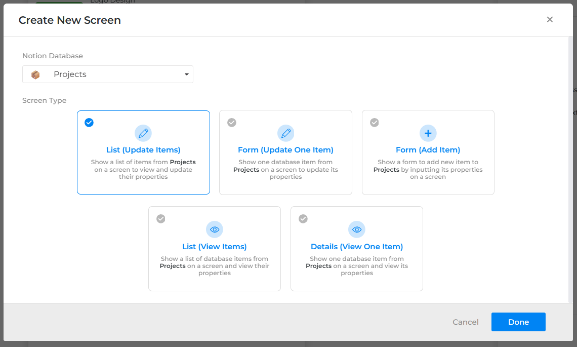Click the eye icon on List (View Items)
The width and height of the screenshot is (577, 347).
click(214, 229)
